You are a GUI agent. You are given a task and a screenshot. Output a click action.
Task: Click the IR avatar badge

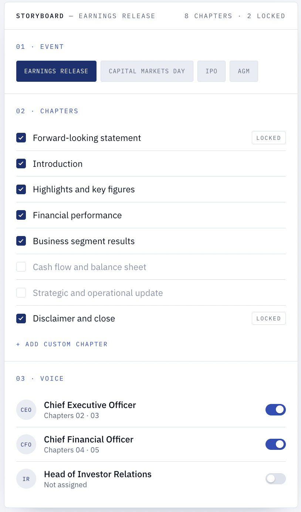coord(26,479)
